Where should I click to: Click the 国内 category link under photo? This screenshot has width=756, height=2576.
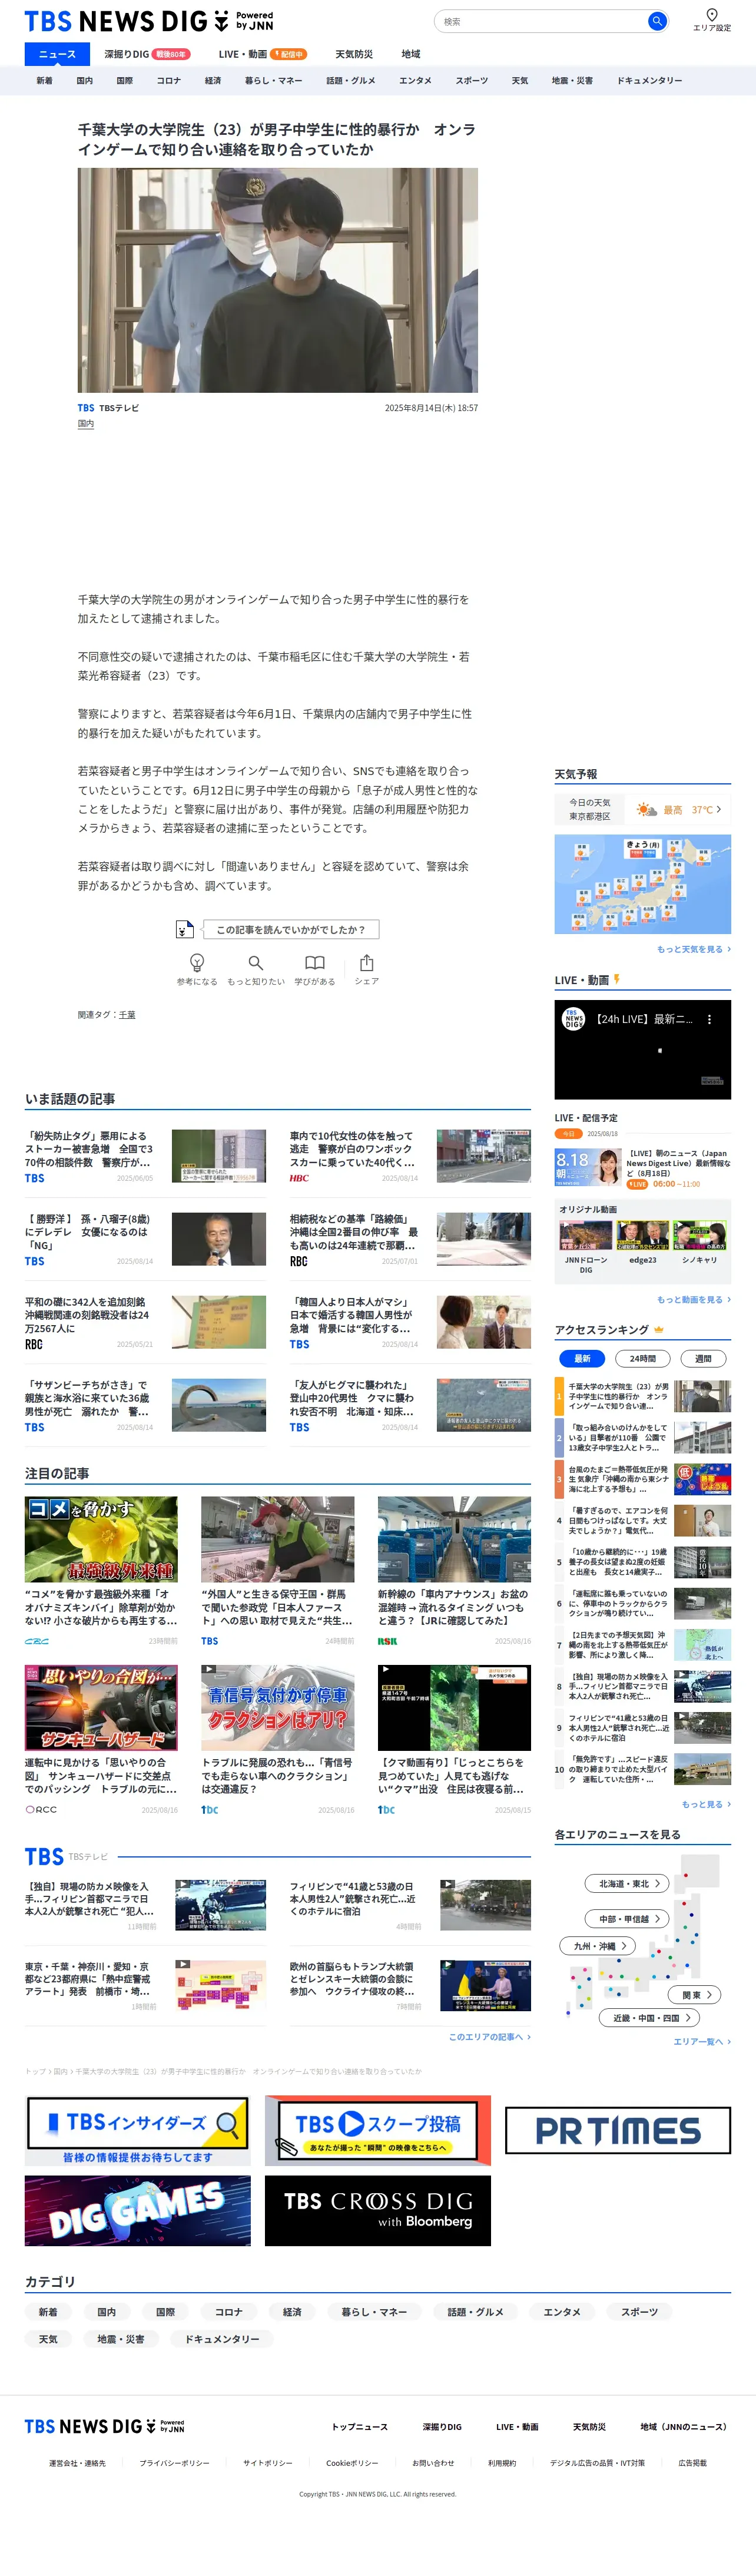(86, 424)
